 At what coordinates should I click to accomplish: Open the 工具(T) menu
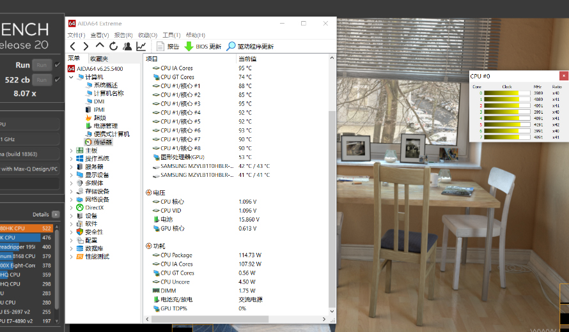(x=171, y=35)
